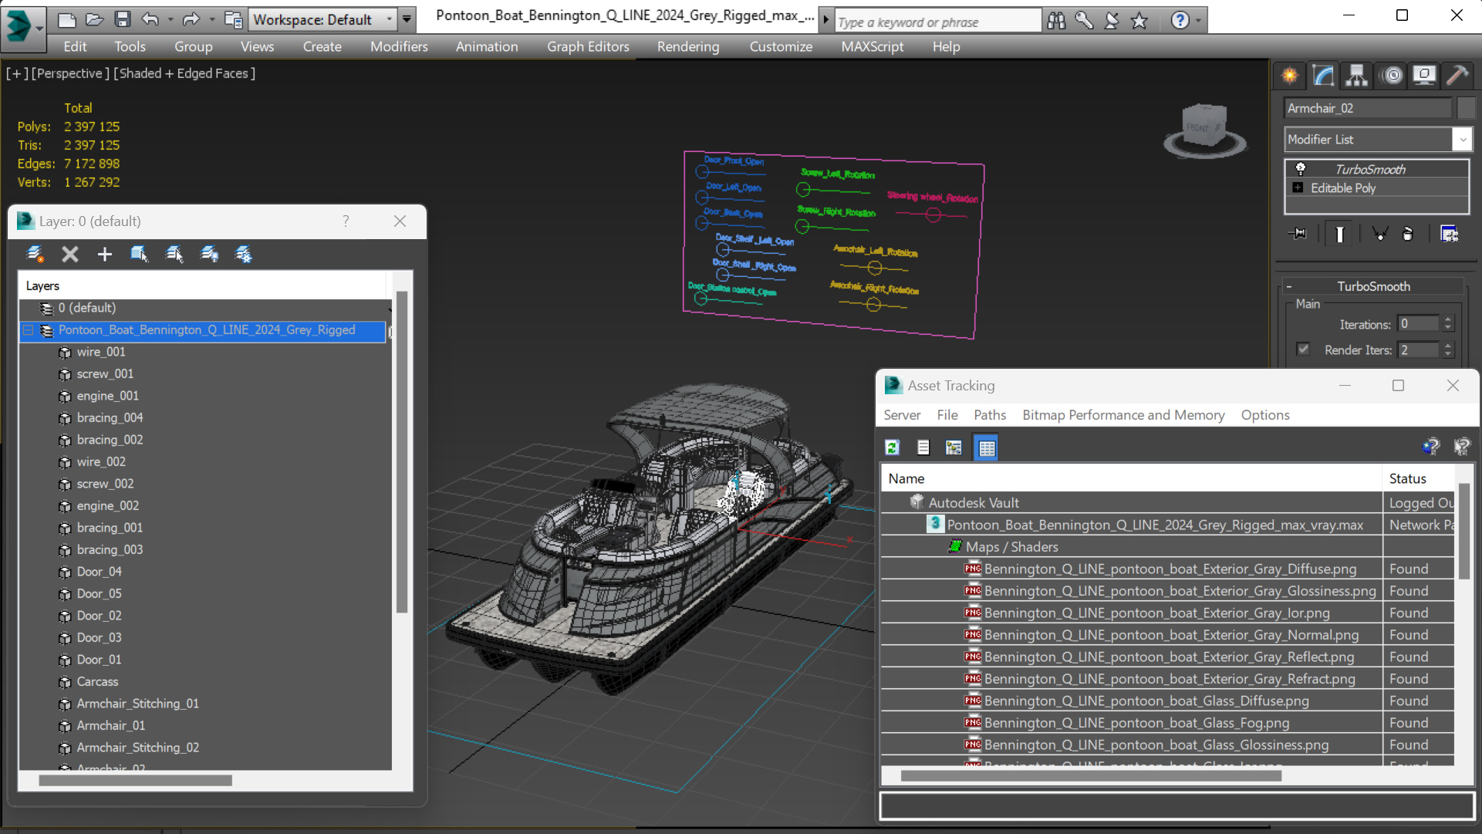Click the Pin Stack icon
1482x834 pixels.
pos(1298,234)
